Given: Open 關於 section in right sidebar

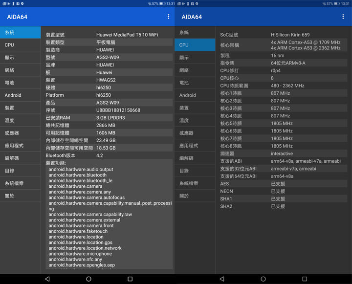Looking at the screenshot, I should click(x=195, y=196).
